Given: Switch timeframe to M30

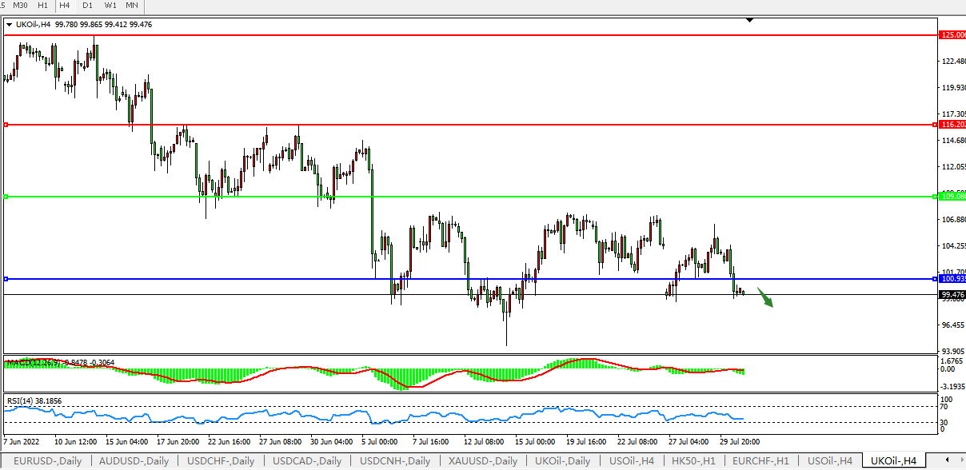Looking at the screenshot, I should [20, 6].
